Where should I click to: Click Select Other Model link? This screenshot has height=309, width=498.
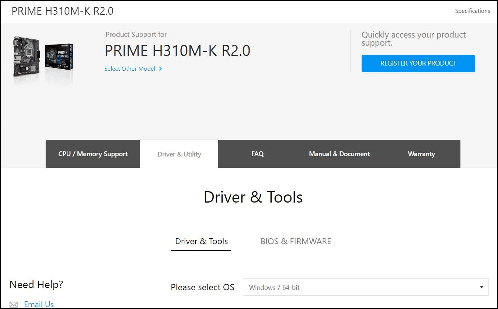pyautogui.click(x=130, y=69)
